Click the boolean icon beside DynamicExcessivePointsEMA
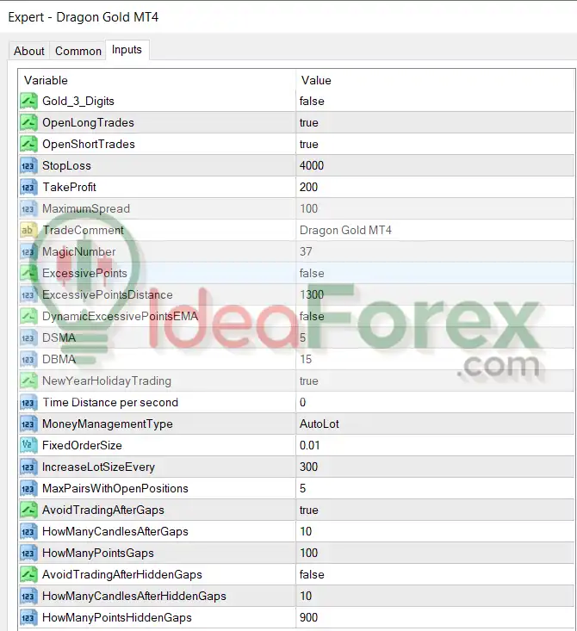This screenshot has height=631, width=577. 28,316
